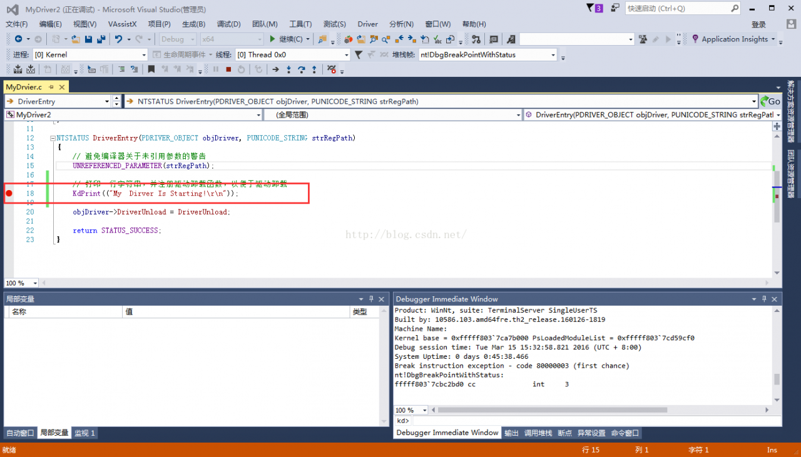Click the Break All pause icon

click(x=216, y=69)
